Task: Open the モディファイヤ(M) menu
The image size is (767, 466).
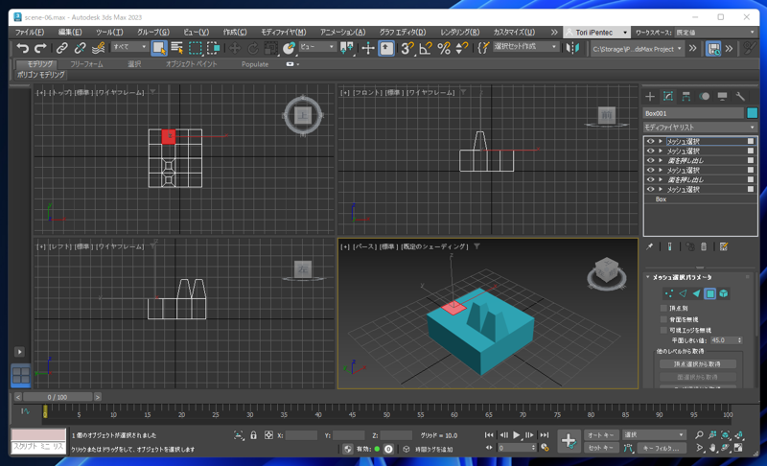Action: tap(283, 33)
